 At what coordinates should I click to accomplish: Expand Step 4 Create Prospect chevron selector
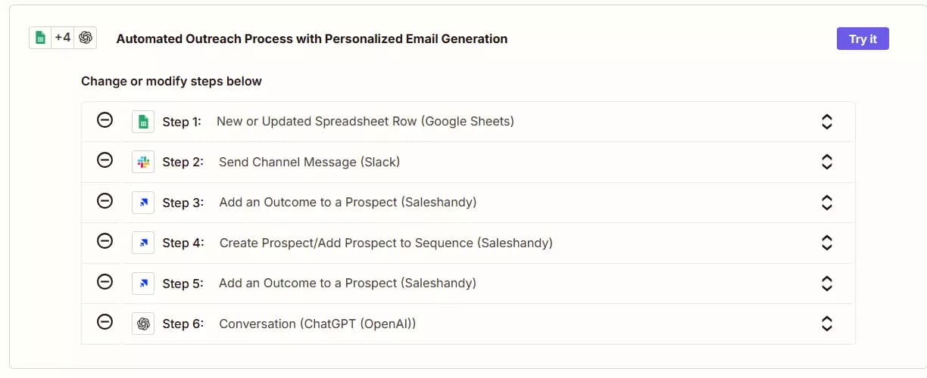[827, 243]
